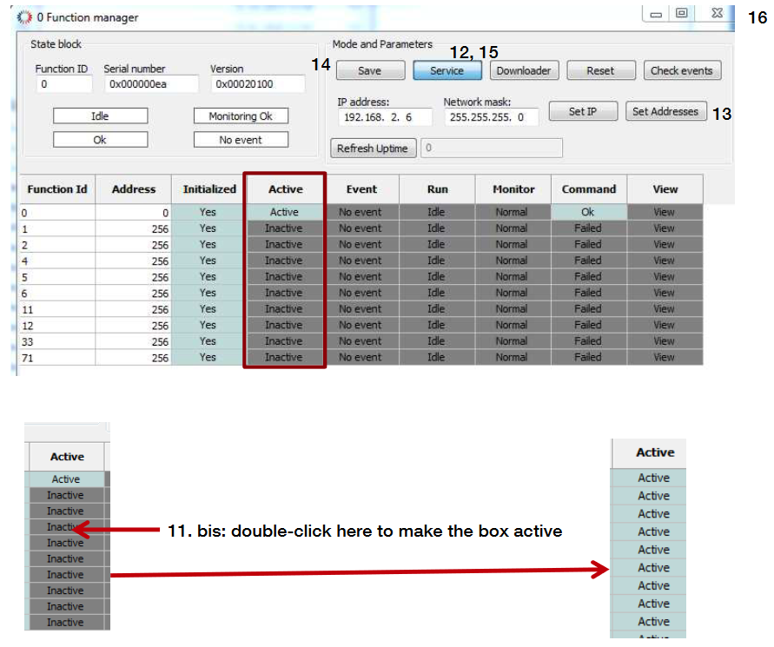Image resolution: width=774 pixels, height=647 pixels.
Task: Click the Reset button
Action: tap(599, 71)
